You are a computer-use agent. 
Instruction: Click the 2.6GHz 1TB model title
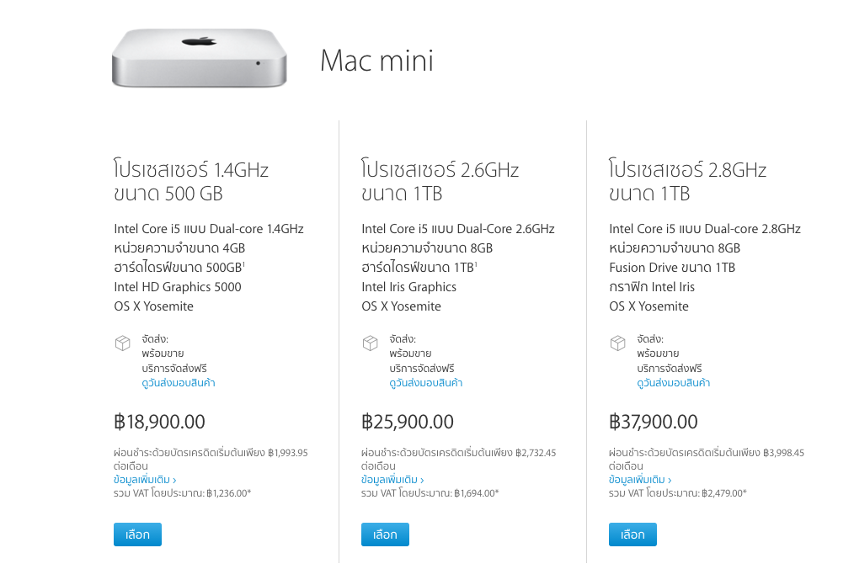440,182
